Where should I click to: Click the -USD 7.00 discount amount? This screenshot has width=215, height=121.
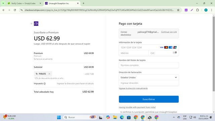point(89,74)
